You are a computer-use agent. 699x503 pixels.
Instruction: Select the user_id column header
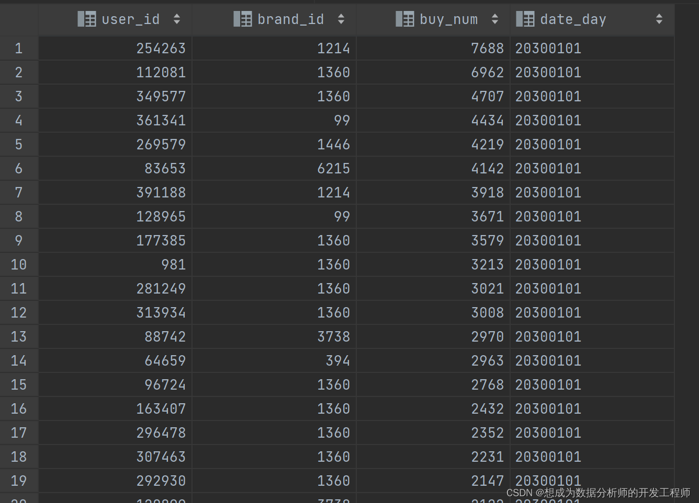tap(115, 19)
